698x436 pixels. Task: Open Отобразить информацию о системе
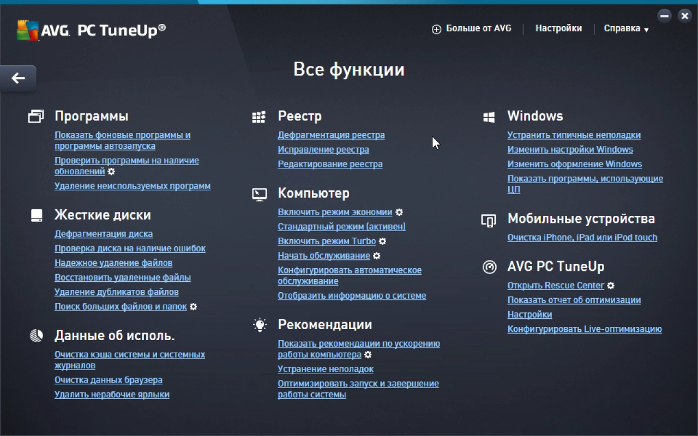352,296
